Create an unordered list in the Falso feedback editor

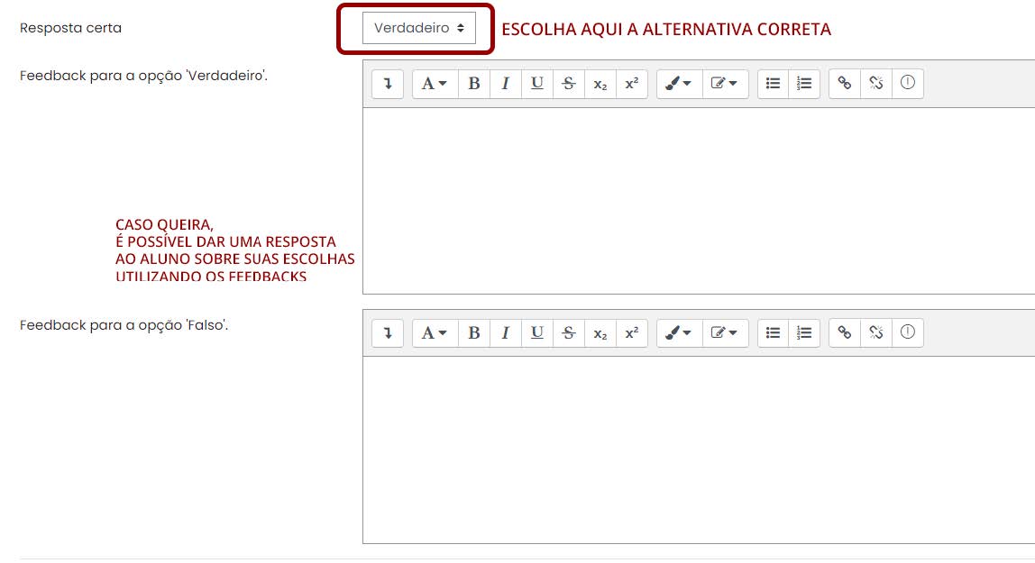pos(773,332)
